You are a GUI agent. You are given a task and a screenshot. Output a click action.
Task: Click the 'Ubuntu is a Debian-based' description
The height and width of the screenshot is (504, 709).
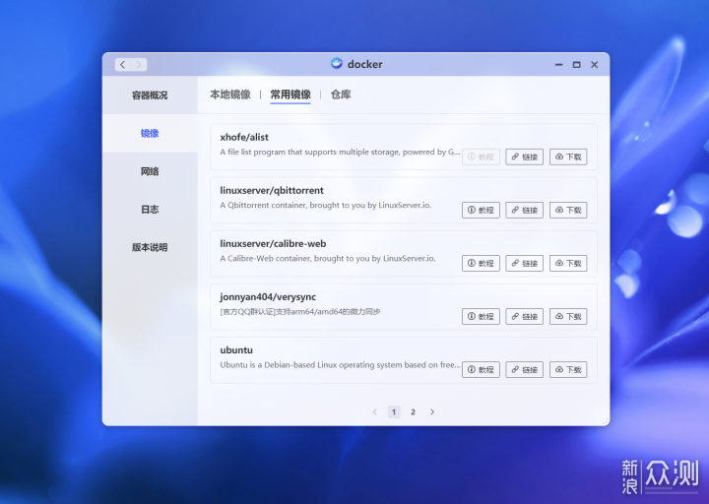coord(340,365)
